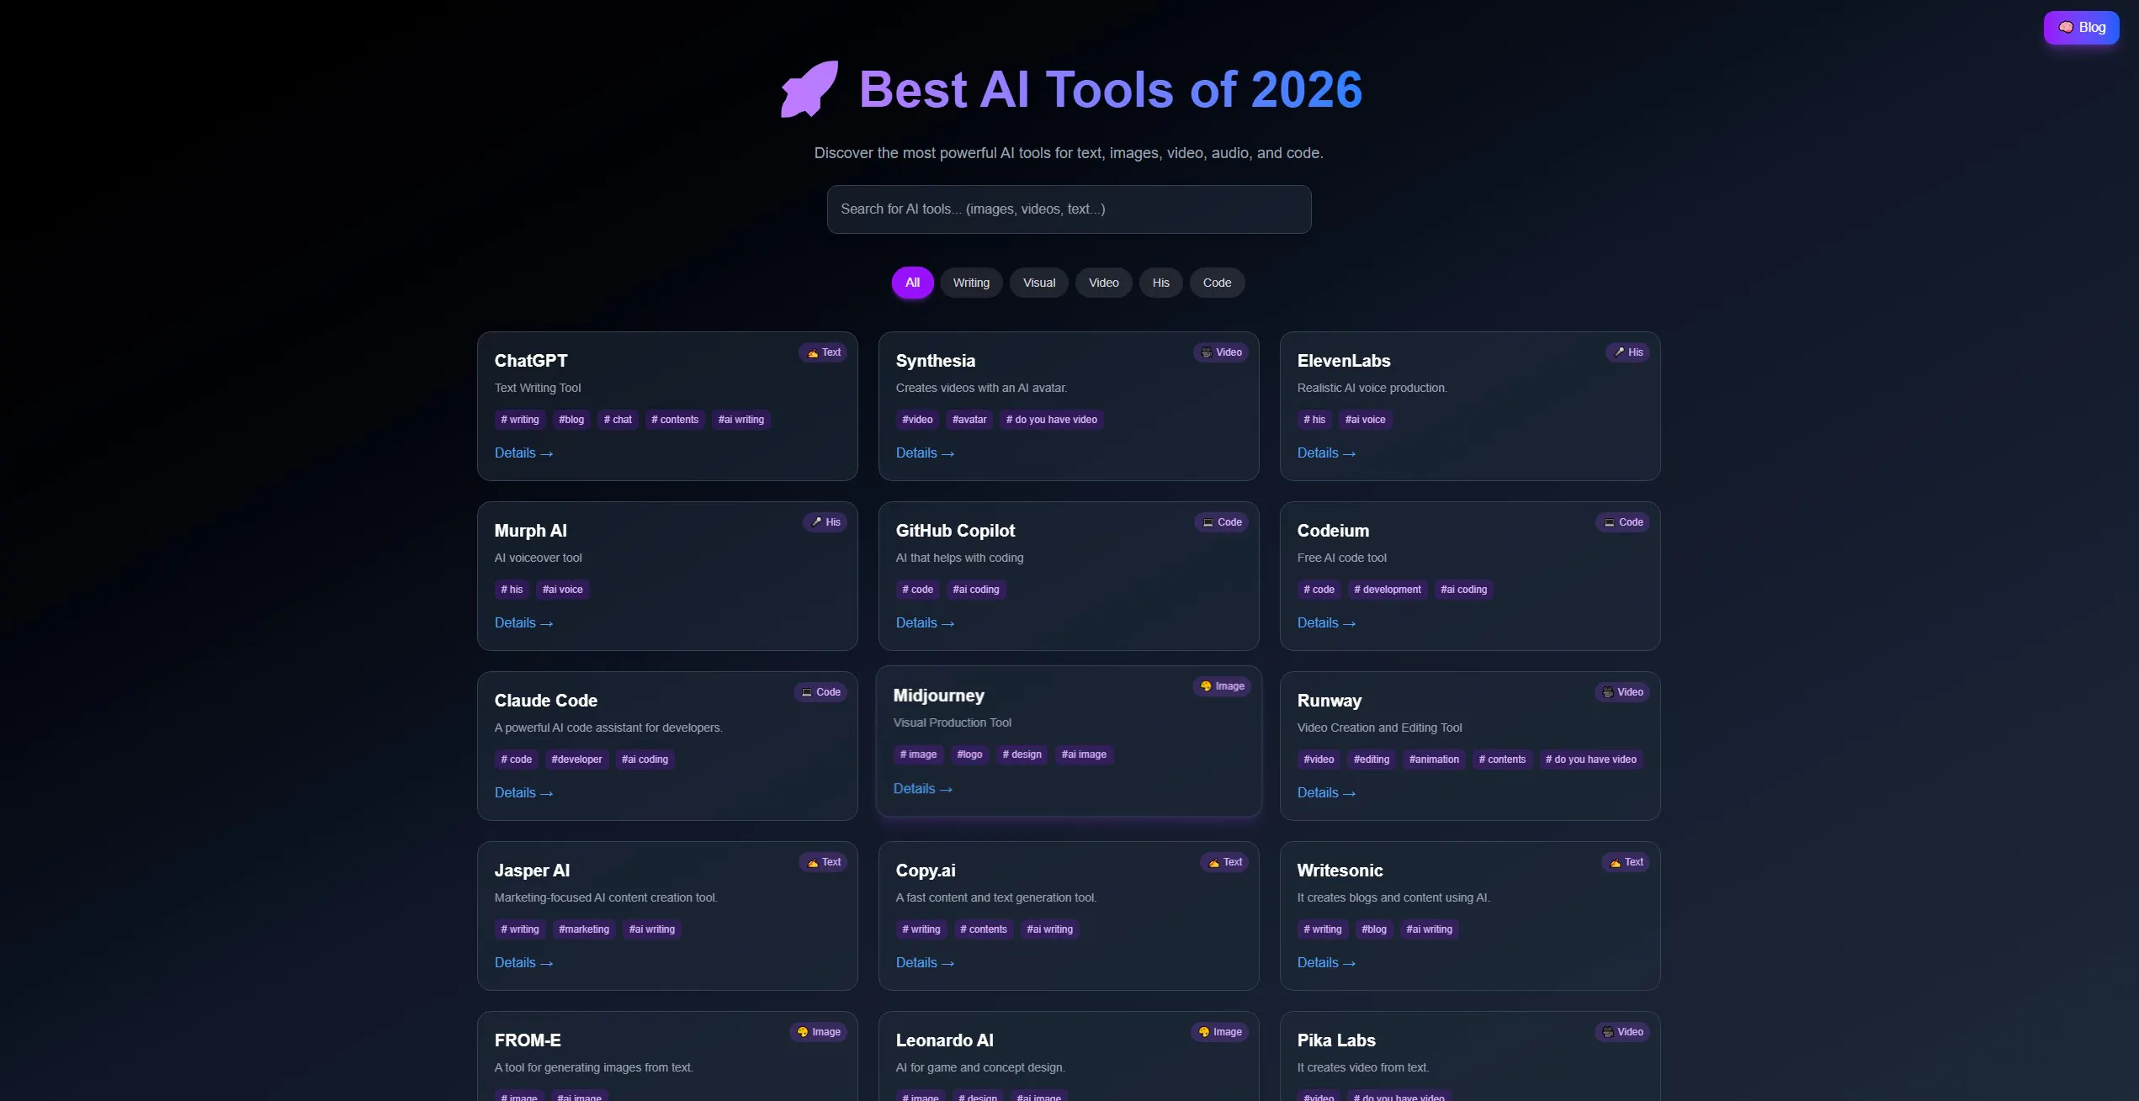Click the Text badge on Copy.ai card

point(1224,862)
